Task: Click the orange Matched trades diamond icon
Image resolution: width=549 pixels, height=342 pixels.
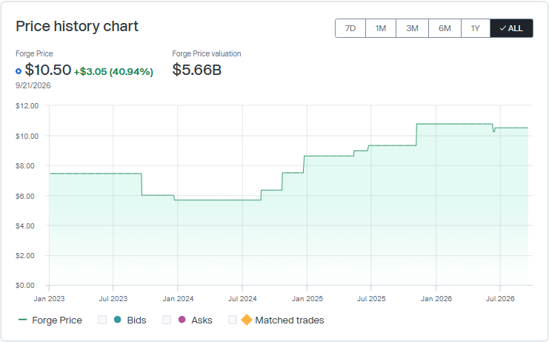Action: 247,320
